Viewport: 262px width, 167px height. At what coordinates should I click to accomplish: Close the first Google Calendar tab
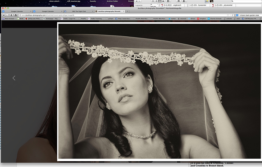coord(31,11)
